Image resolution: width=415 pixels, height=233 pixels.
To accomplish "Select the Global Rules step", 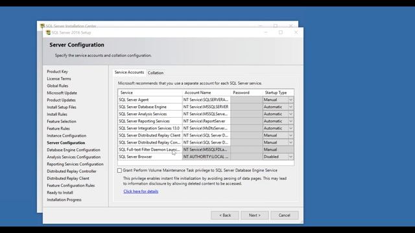I will point(58,86).
